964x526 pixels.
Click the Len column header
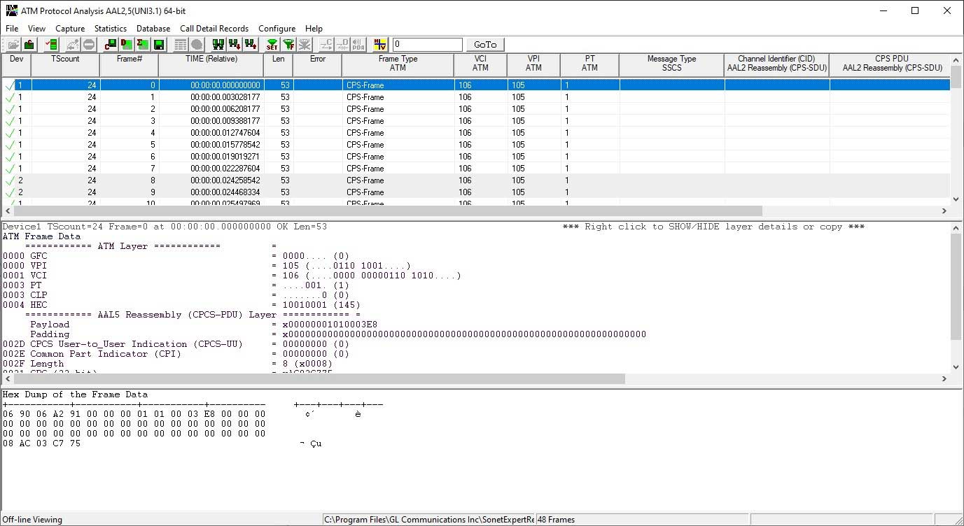point(279,65)
